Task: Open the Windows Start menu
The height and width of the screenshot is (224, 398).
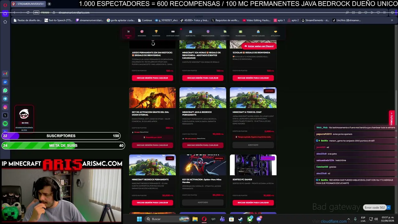Action: pyautogui.click(x=139, y=219)
